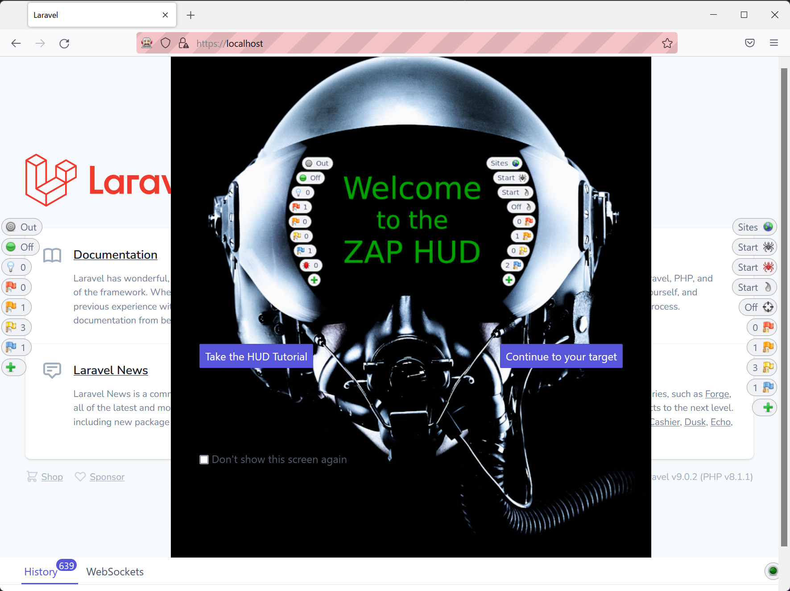Image resolution: width=790 pixels, height=591 pixels.
Task: Click the Welcome to the ZAP HUD heading
Action: pyautogui.click(x=412, y=219)
